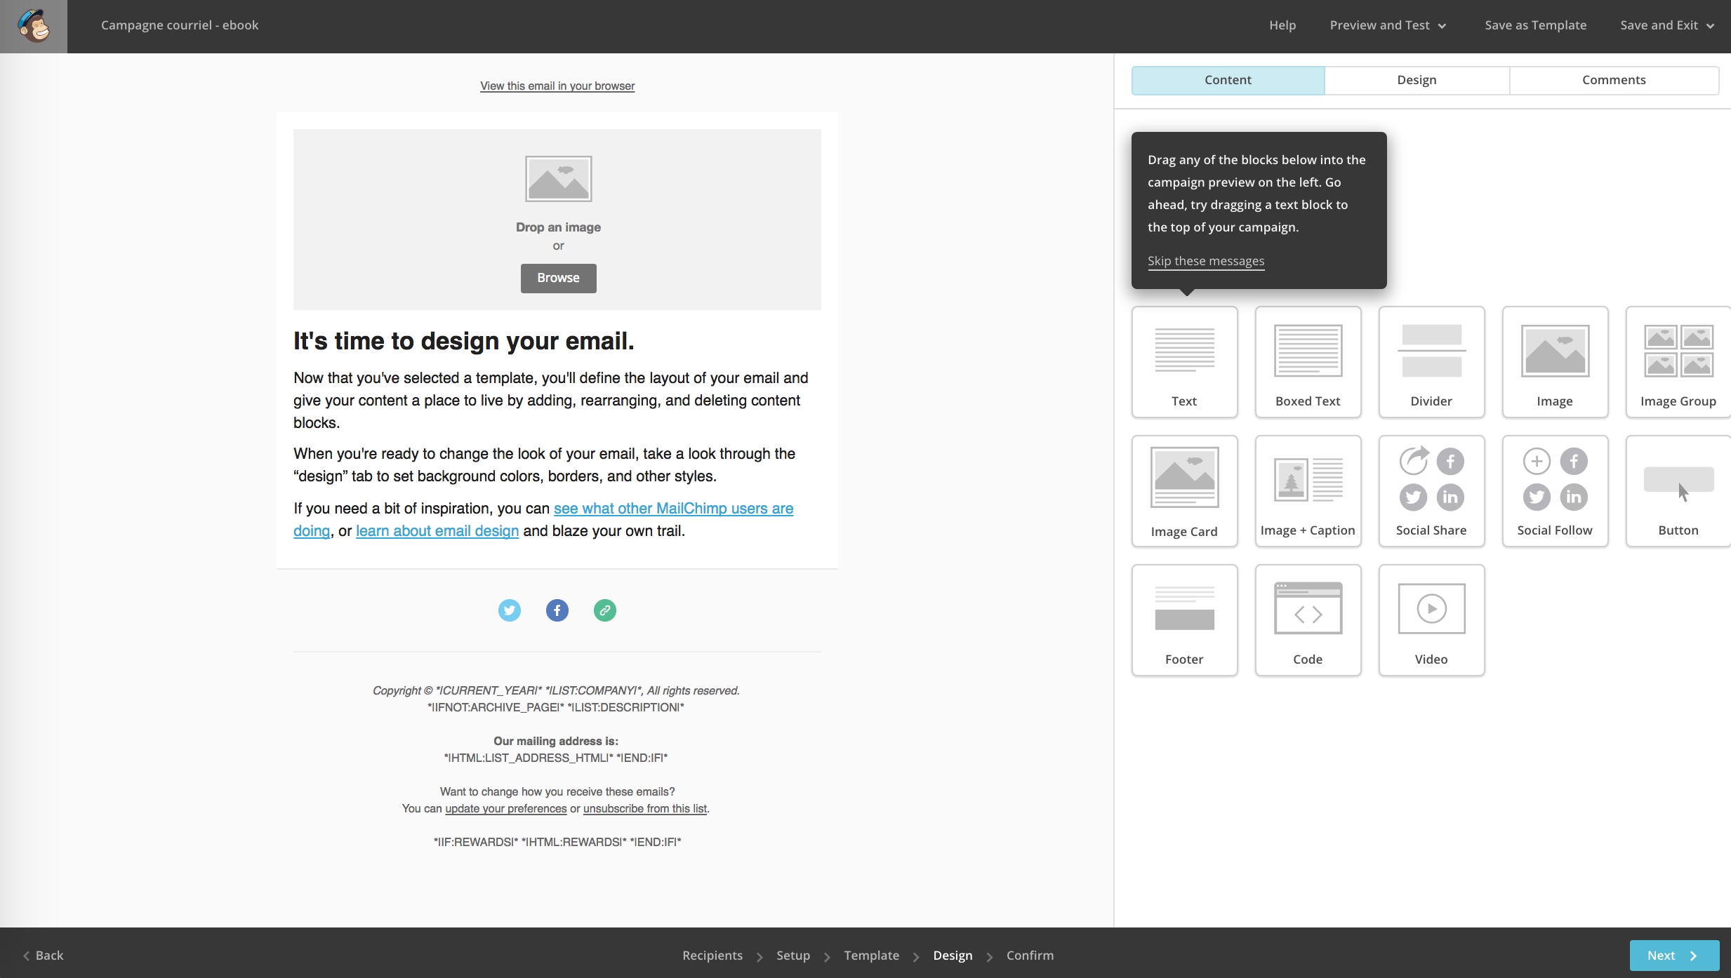Go to the Setup step
Image resolution: width=1731 pixels, height=978 pixels.
793,955
